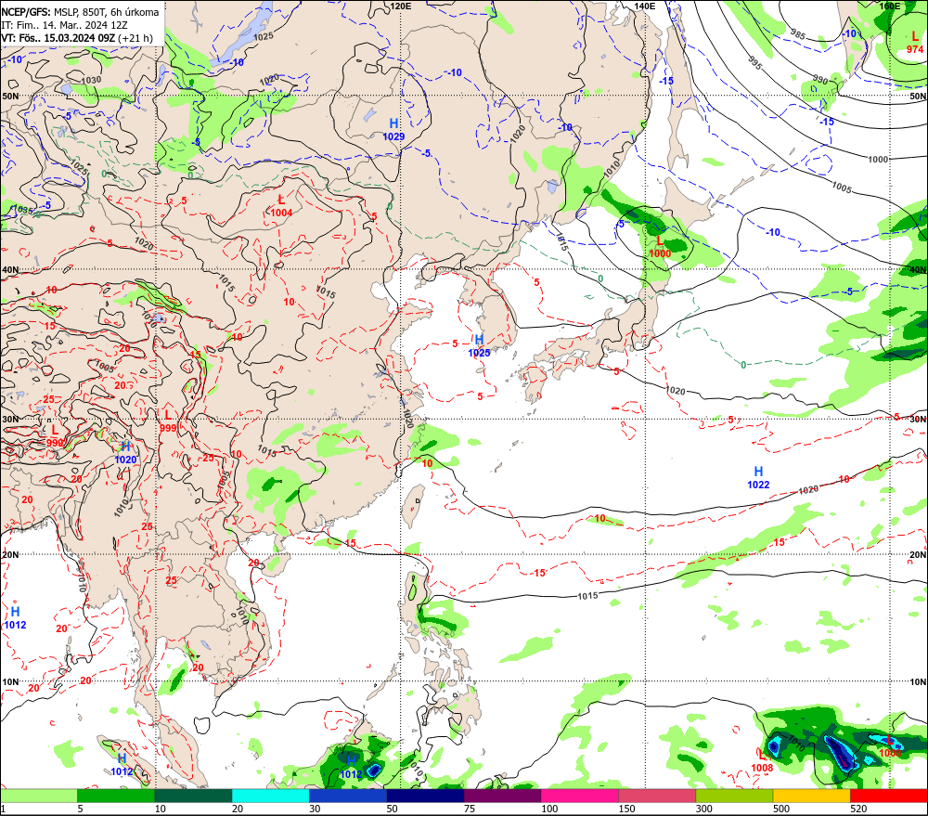Select the blue 30–50 legend swatch
Viewport: 928px width, 816px height.
pos(348,796)
